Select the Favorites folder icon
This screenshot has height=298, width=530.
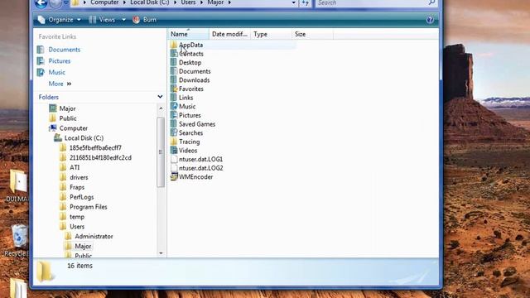click(x=174, y=89)
